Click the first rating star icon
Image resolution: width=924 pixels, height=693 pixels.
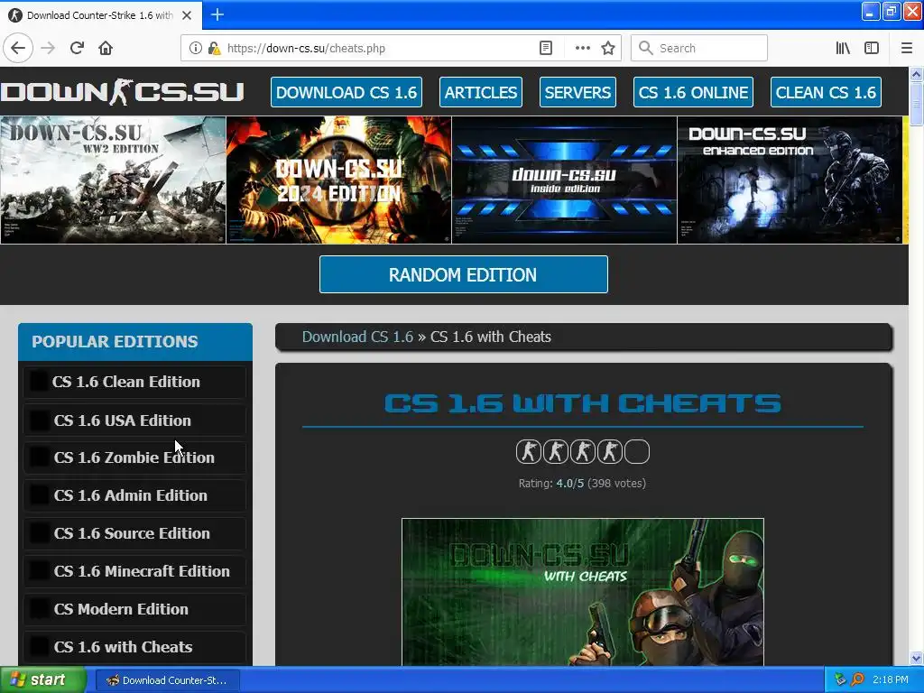pyautogui.click(x=528, y=452)
